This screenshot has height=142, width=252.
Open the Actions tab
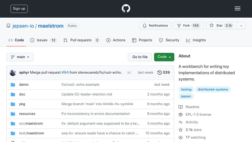pos(116,40)
